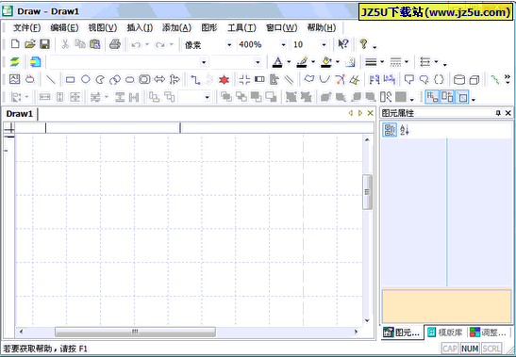
Task: Toggle the first highlighted snap grid button
Action: [432, 97]
